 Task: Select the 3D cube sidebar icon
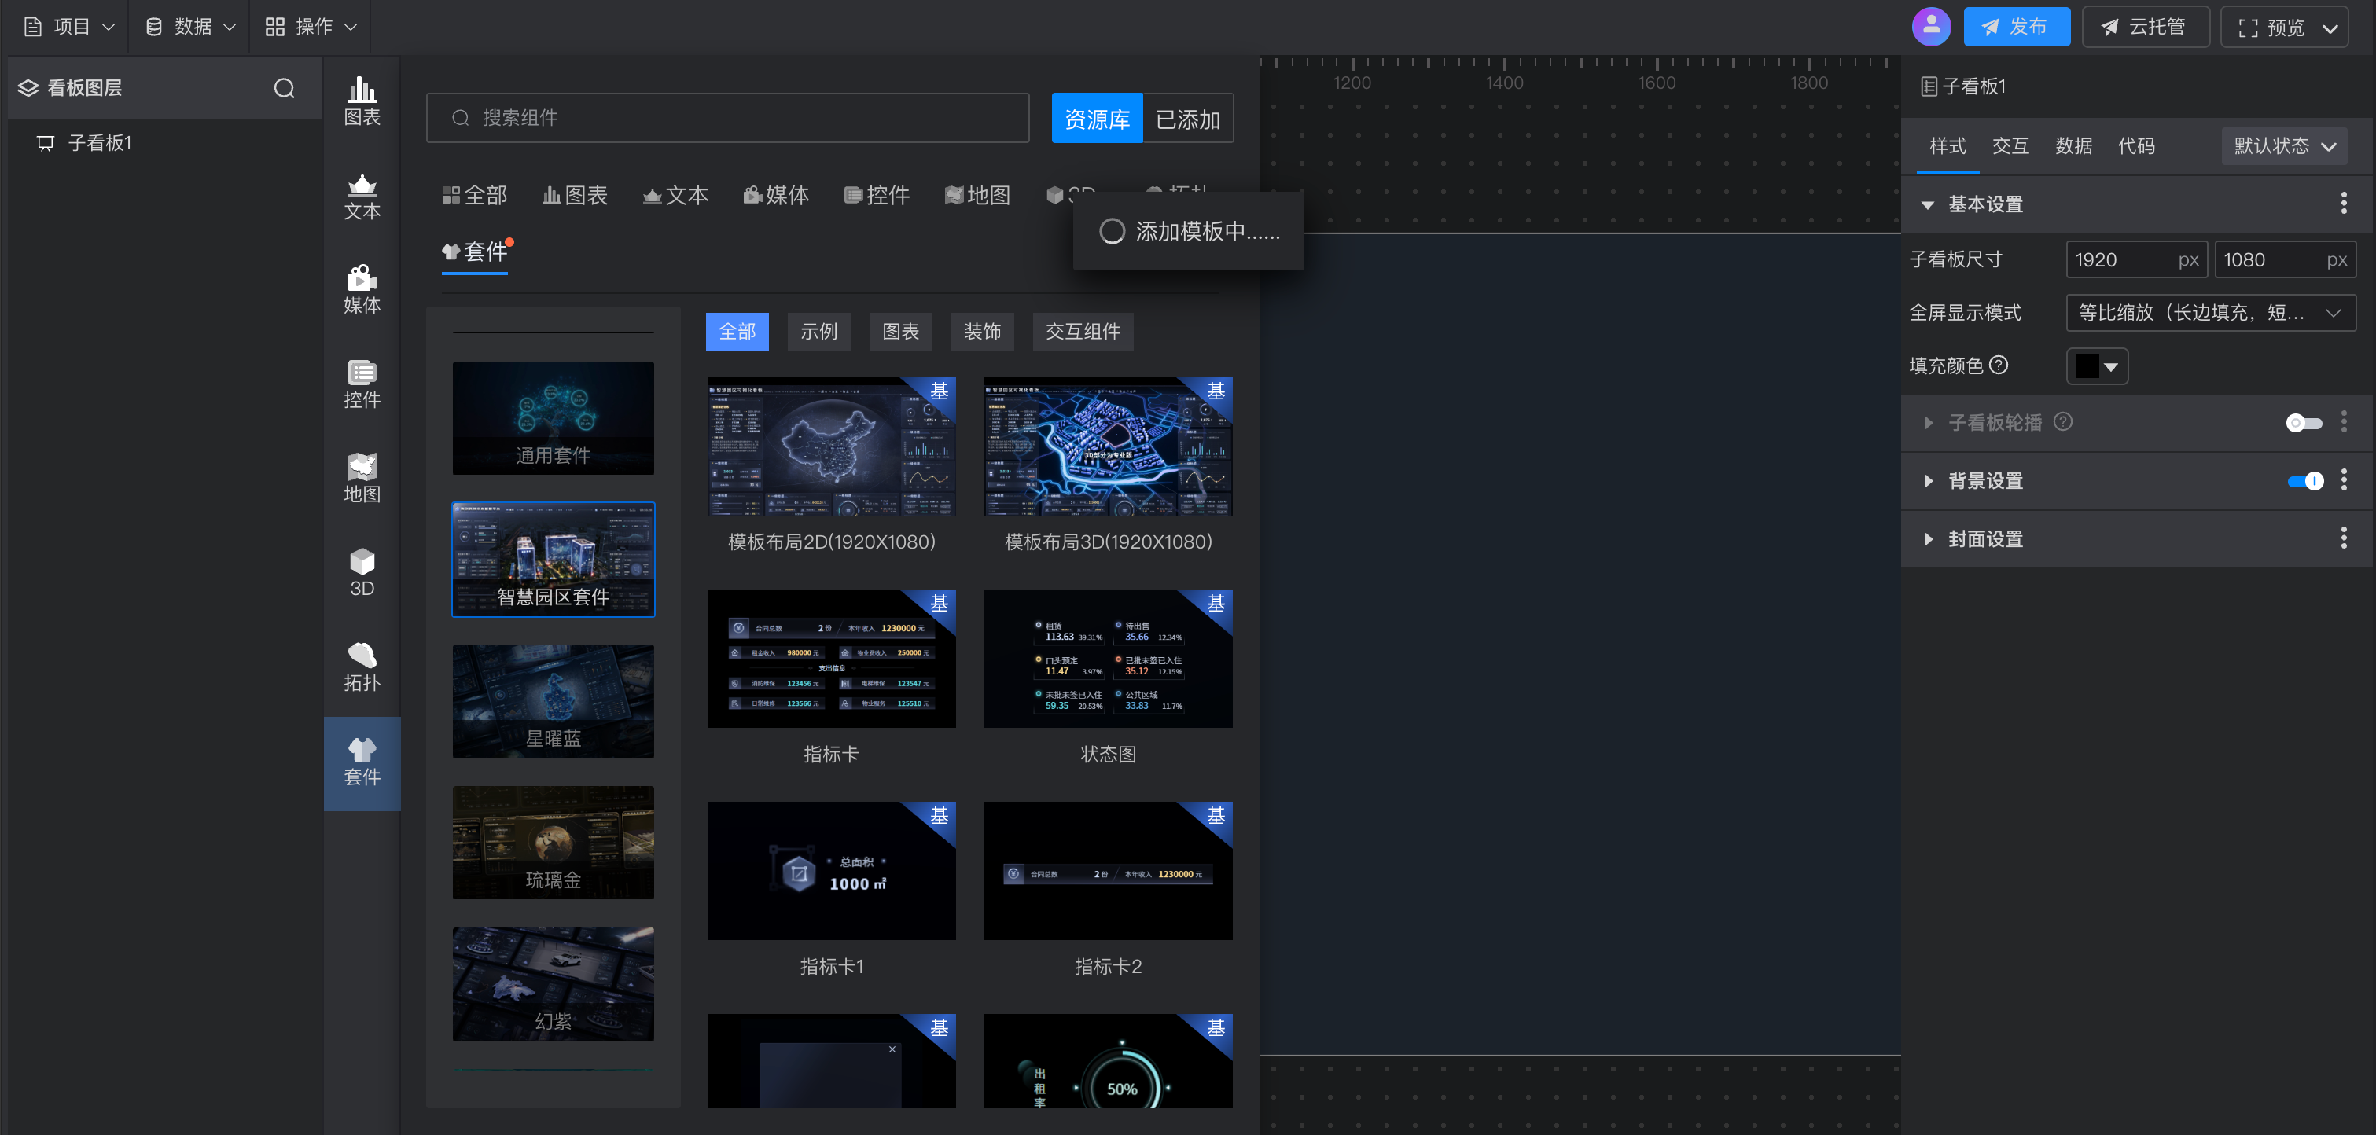click(x=362, y=571)
